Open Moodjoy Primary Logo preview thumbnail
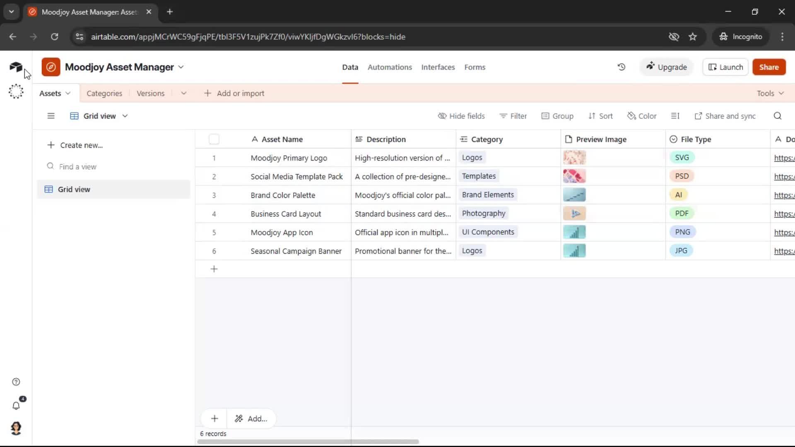Image resolution: width=795 pixels, height=447 pixels. click(574, 157)
